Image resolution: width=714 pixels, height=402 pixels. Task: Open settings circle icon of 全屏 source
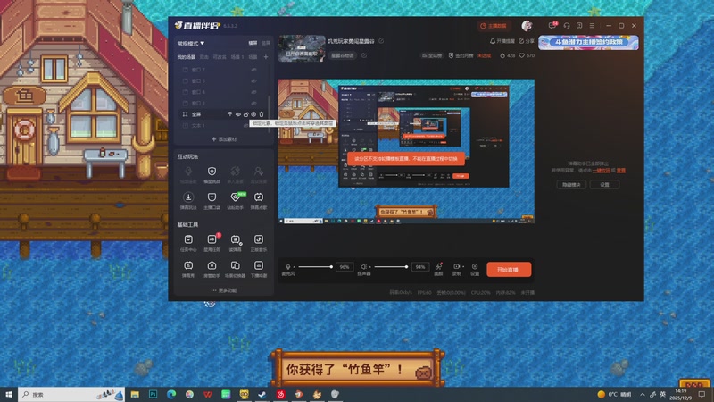253,114
